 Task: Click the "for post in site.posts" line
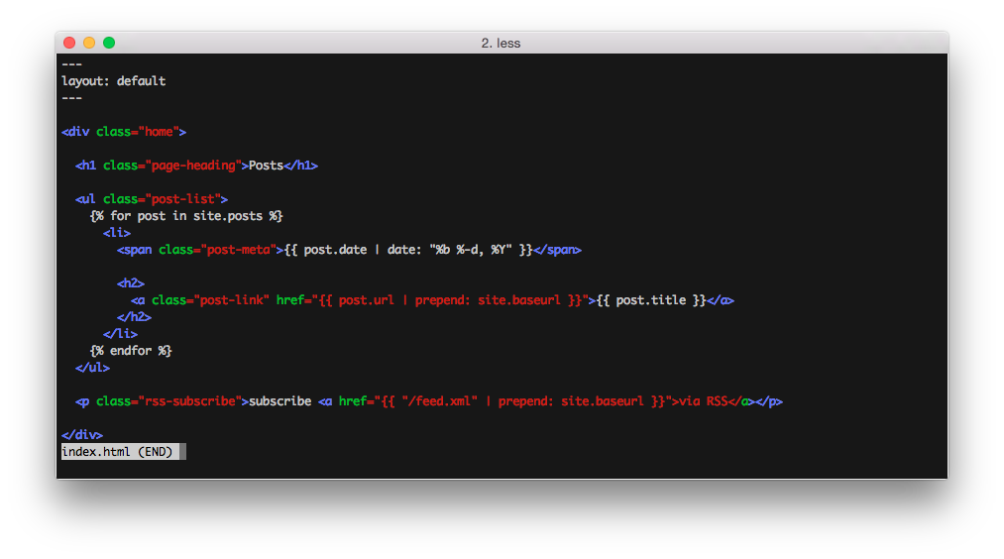pyautogui.click(x=186, y=216)
